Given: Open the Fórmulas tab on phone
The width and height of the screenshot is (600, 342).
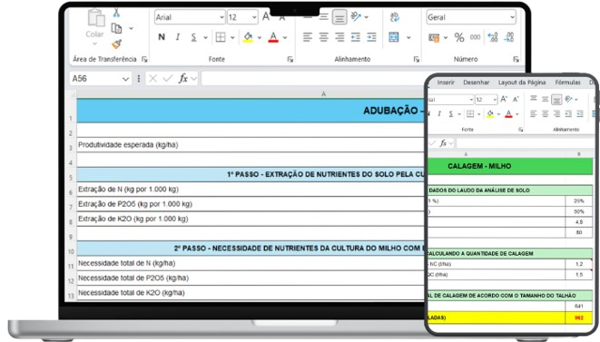Looking at the screenshot, I should click(x=568, y=83).
